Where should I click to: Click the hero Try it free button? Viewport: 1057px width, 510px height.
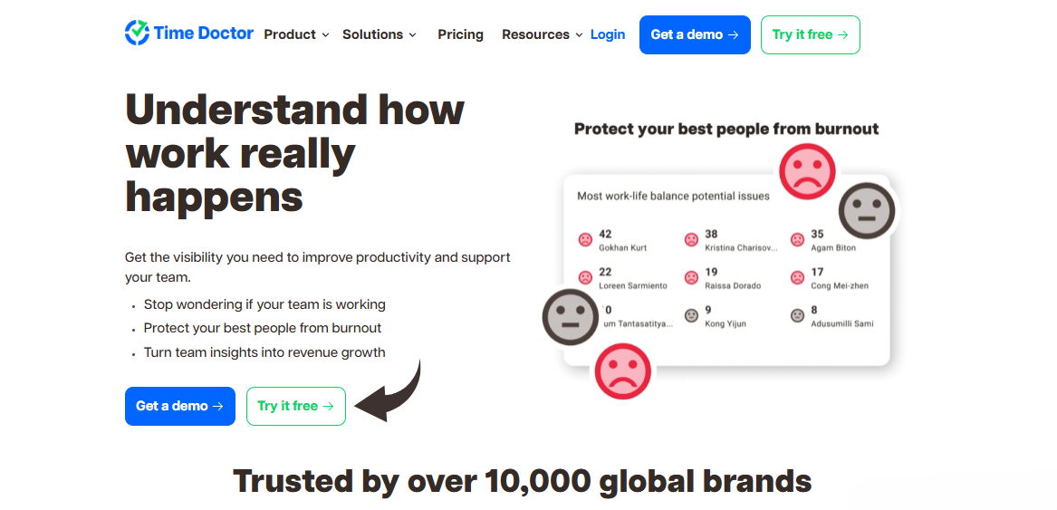295,406
